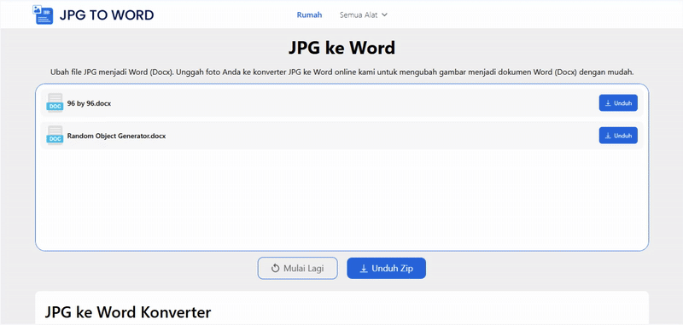Click the JPG ke Word main heading

(x=341, y=48)
